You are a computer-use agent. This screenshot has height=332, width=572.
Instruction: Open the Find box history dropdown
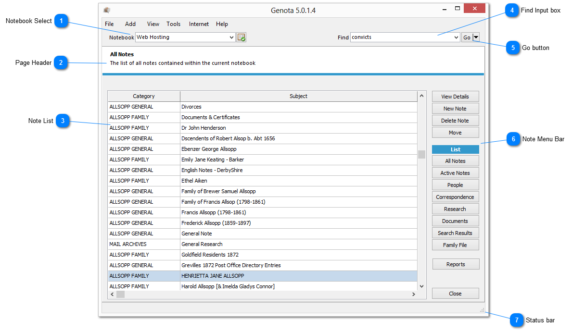coord(456,37)
